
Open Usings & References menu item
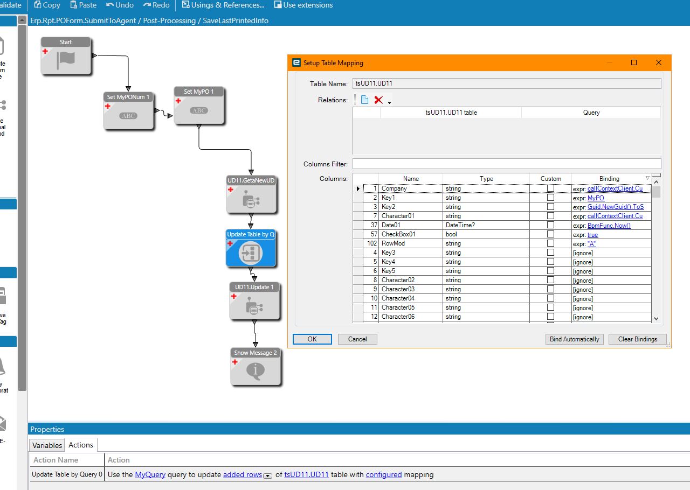[x=223, y=5]
